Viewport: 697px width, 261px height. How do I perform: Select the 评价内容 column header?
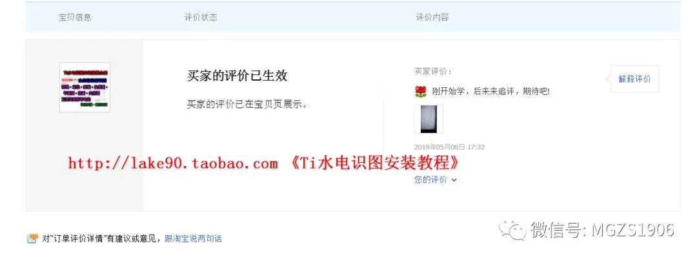432,17
